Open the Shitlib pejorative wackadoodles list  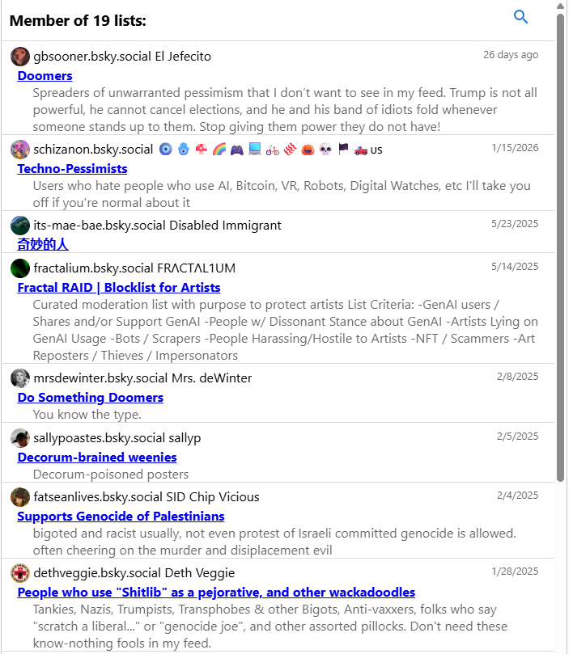point(216,593)
